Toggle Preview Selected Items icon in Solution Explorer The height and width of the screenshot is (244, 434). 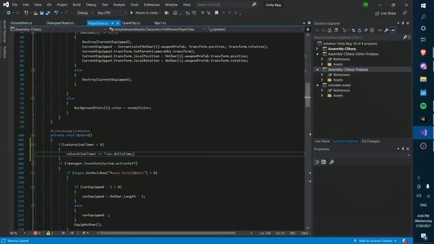pyautogui.click(x=393, y=30)
